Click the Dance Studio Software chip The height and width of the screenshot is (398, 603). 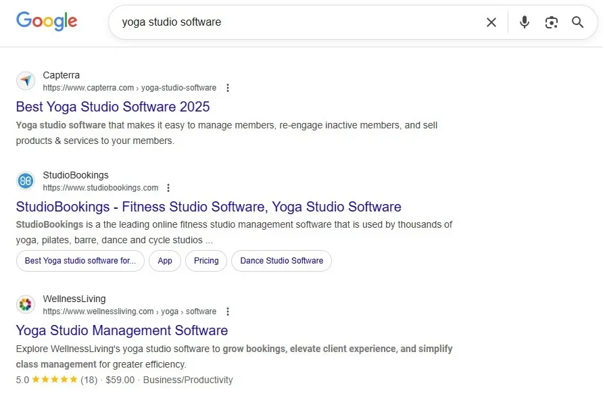[281, 261]
